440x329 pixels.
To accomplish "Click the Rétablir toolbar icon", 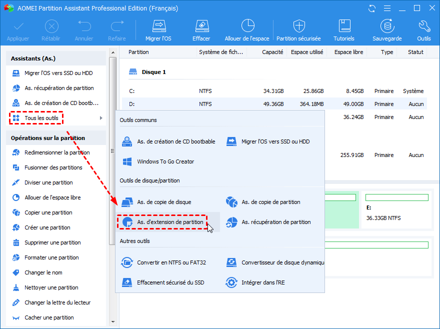I will [x=51, y=26].
